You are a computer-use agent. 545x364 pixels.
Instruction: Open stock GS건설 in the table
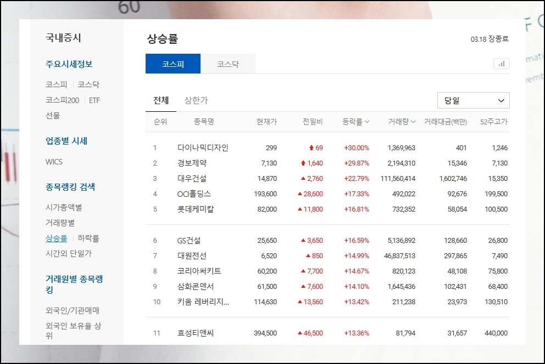(x=189, y=241)
